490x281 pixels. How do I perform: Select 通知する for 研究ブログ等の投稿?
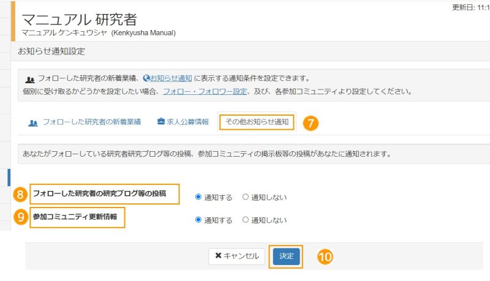pyautogui.click(x=198, y=197)
